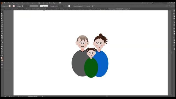Click the Arrange Documents grid icon
Screen dimensions: 176x99
click(x=60, y=3)
